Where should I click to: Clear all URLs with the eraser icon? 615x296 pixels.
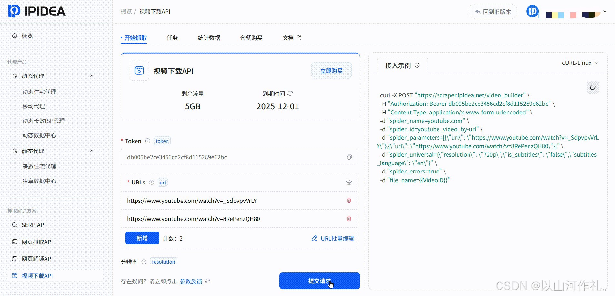tap(349, 182)
